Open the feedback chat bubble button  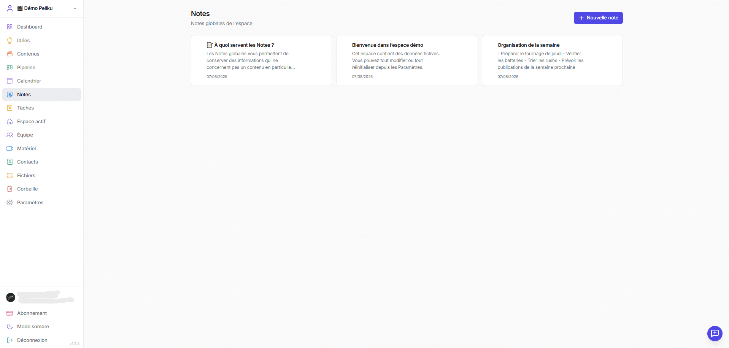(715, 334)
